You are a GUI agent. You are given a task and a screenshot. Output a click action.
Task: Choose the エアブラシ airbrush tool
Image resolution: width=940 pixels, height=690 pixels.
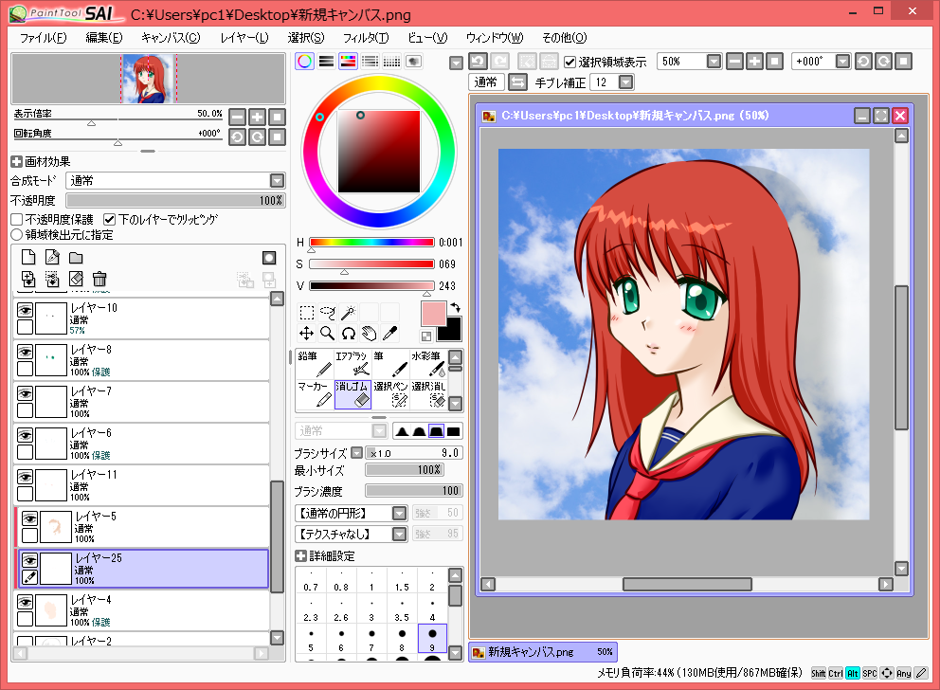coord(352,365)
